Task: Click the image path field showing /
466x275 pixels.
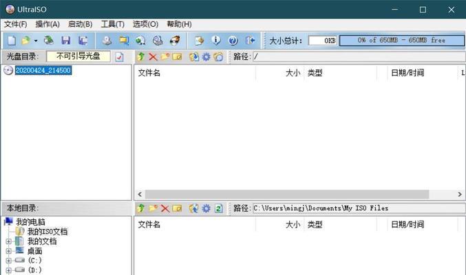Action: [x=359, y=57]
